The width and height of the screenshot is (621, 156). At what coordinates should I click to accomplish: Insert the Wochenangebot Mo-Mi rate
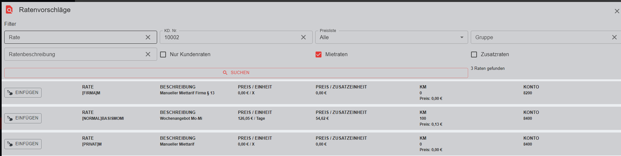click(x=23, y=118)
